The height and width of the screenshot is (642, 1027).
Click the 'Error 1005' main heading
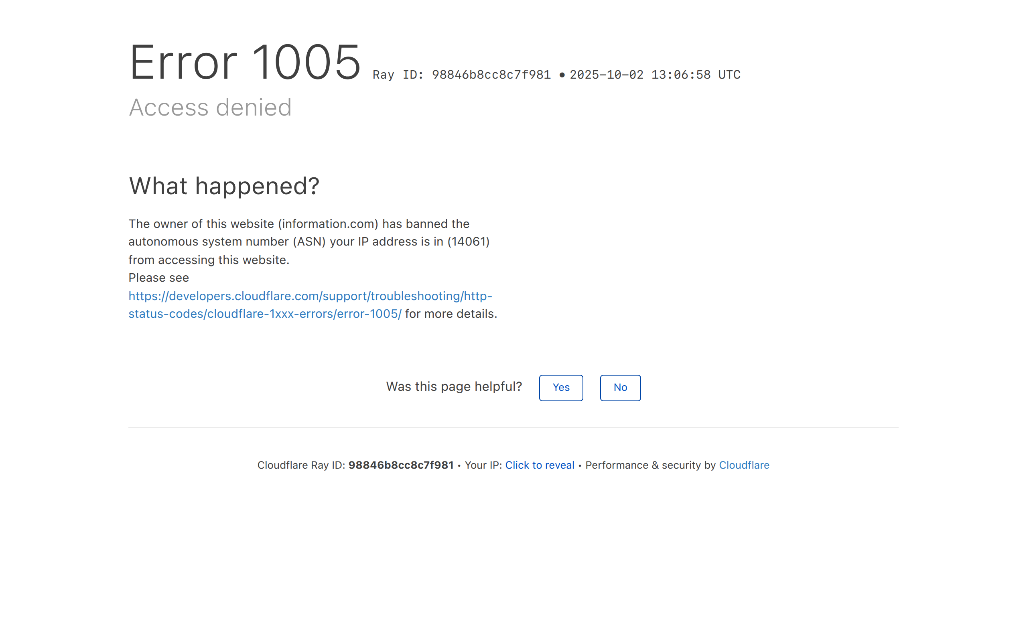tap(245, 63)
